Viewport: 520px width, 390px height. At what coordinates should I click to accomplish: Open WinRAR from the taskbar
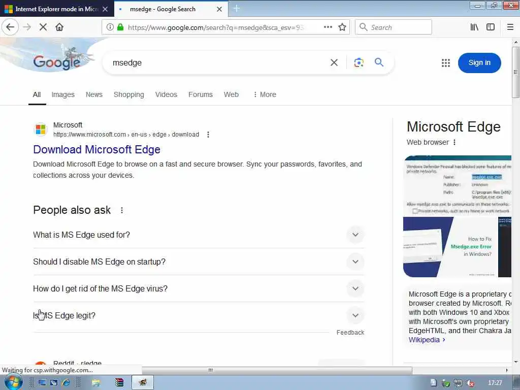point(119,383)
